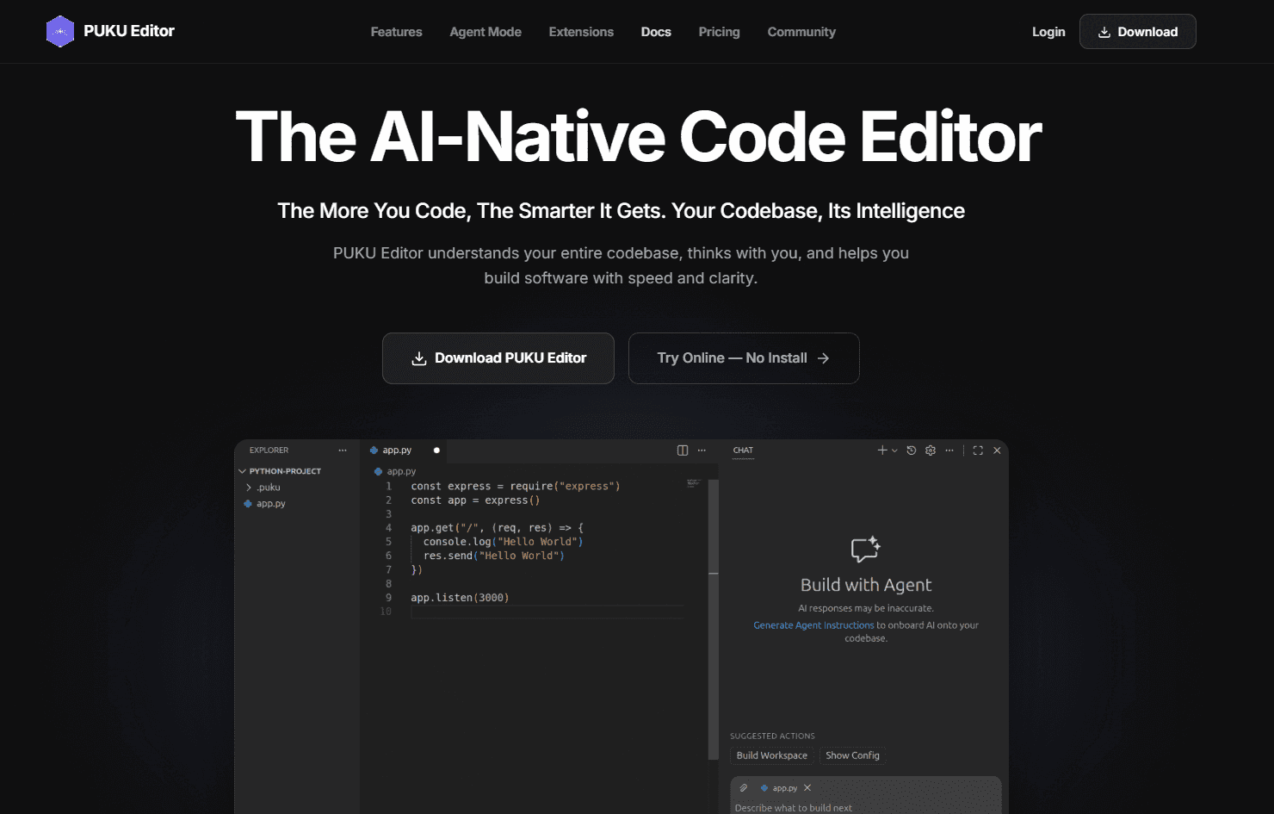Click the Show Config suggested action
Screen dimensions: 1274x814
click(852, 755)
